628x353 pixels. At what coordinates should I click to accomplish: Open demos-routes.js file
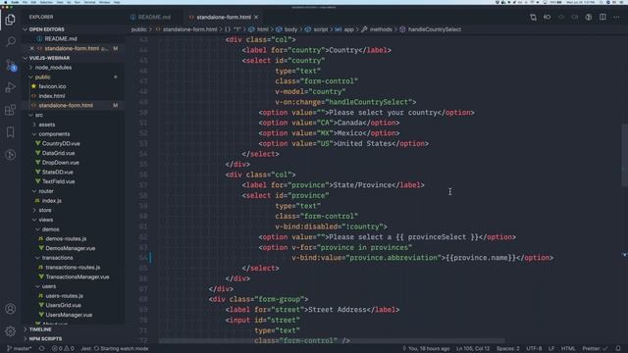coord(66,238)
